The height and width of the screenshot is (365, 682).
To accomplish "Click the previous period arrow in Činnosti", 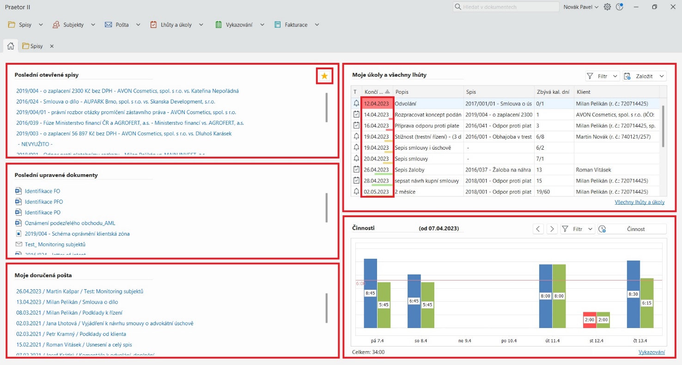I will click(538, 229).
